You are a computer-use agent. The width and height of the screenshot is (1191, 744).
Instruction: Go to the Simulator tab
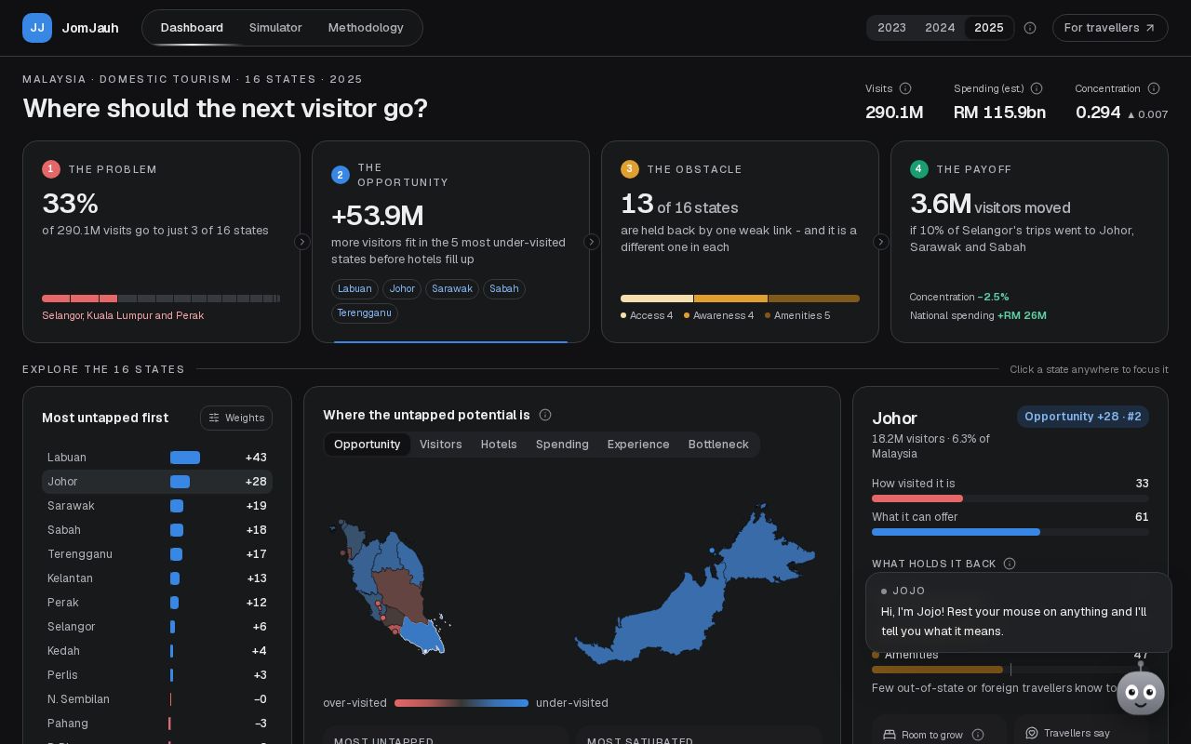[275, 28]
